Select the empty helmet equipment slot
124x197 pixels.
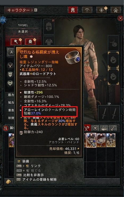click(x=49, y=27)
